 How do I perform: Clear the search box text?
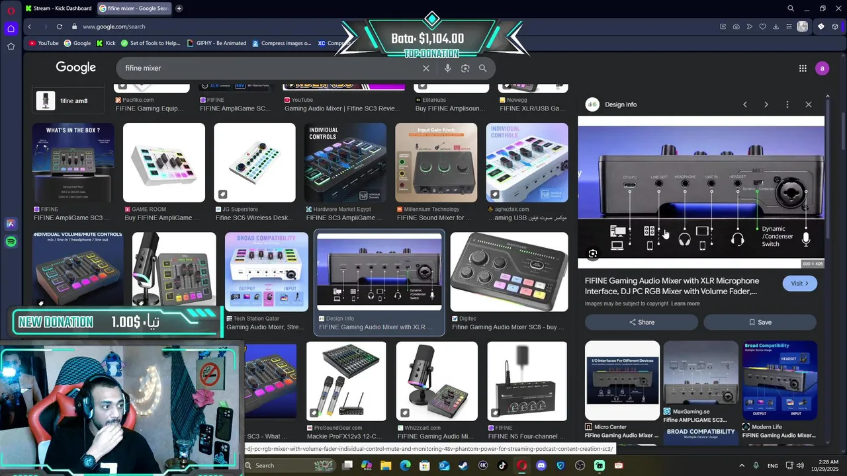pos(426,68)
